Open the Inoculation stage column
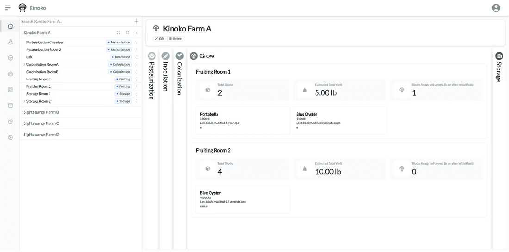 tap(166, 72)
